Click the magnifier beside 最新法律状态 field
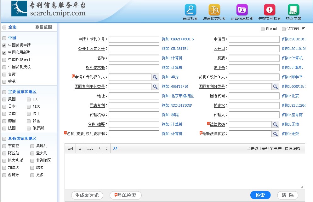Image resolution: width=313 pixels, height=202 pixels. point(276,134)
